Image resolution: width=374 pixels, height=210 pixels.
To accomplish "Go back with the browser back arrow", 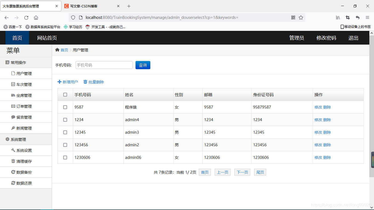I will click(x=7, y=17).
